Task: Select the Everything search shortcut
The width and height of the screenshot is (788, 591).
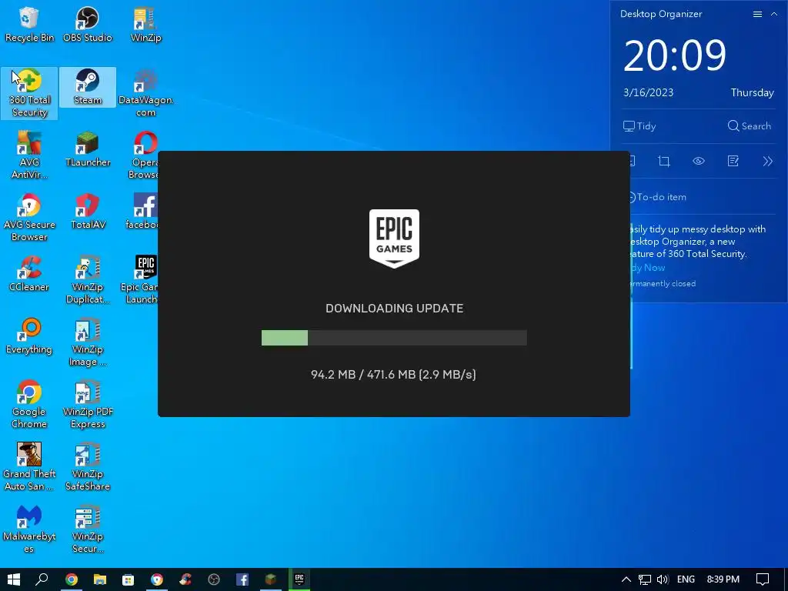Action: tap(29, 336)
